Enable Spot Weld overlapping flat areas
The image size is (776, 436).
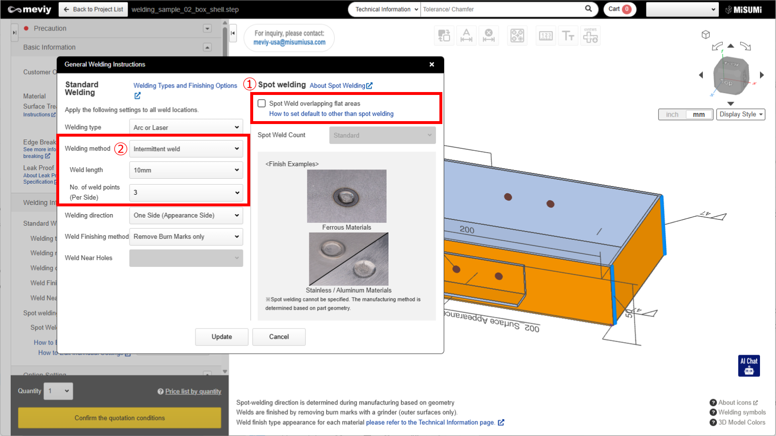tap(262, 103)
